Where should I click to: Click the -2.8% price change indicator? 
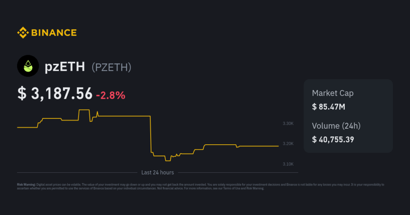[111, 95]
